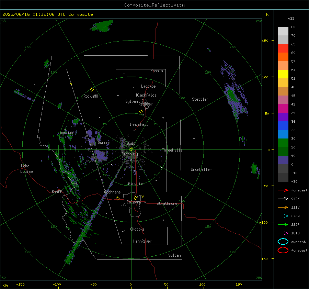The width and height of the screenshot is (309, 289).
Task: Click the white asterisk marker east of Innisfail
Action: tap(163, 118)
